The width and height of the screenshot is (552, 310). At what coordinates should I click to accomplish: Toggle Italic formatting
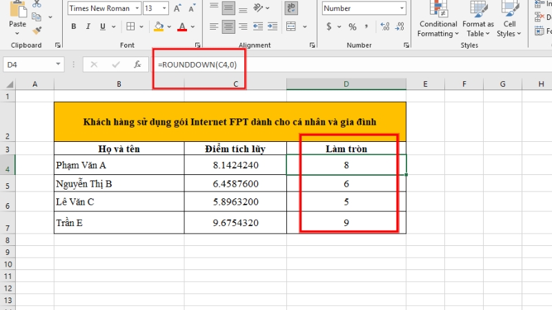click(90, 27)
